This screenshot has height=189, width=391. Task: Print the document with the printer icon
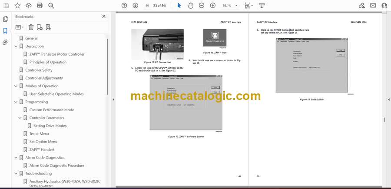40,6
